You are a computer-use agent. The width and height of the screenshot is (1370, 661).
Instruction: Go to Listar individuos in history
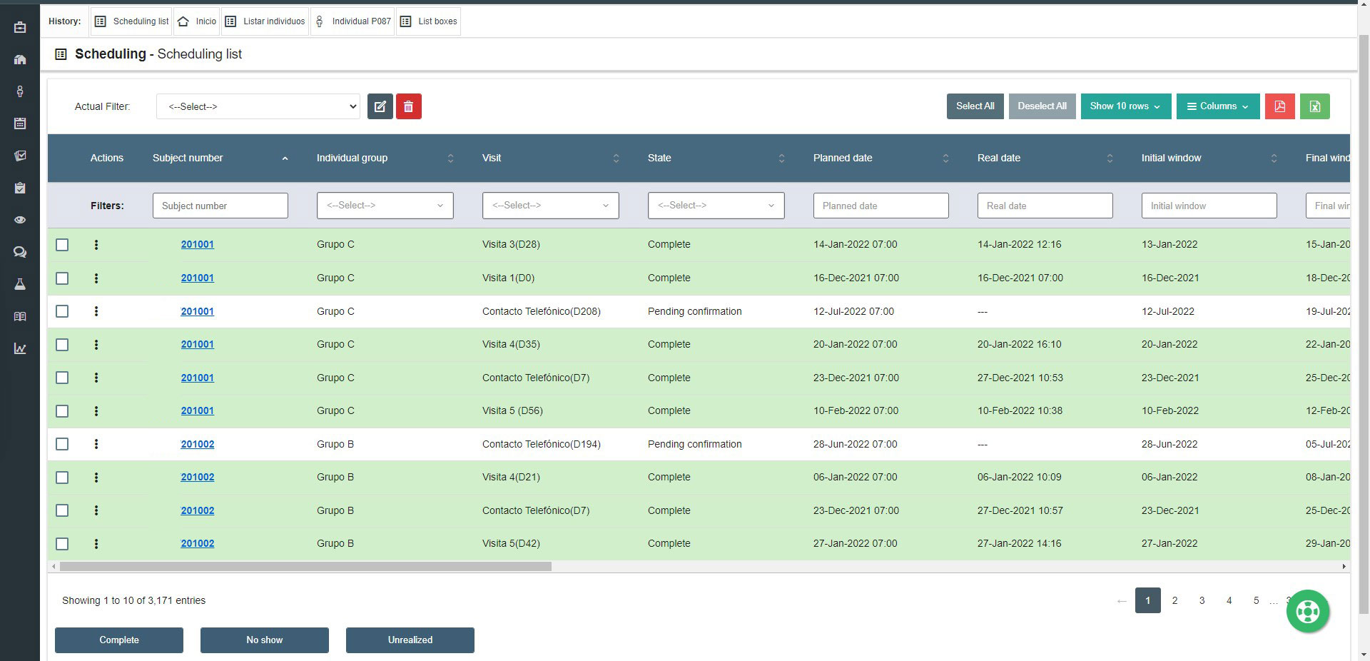[x=265, y=21]
